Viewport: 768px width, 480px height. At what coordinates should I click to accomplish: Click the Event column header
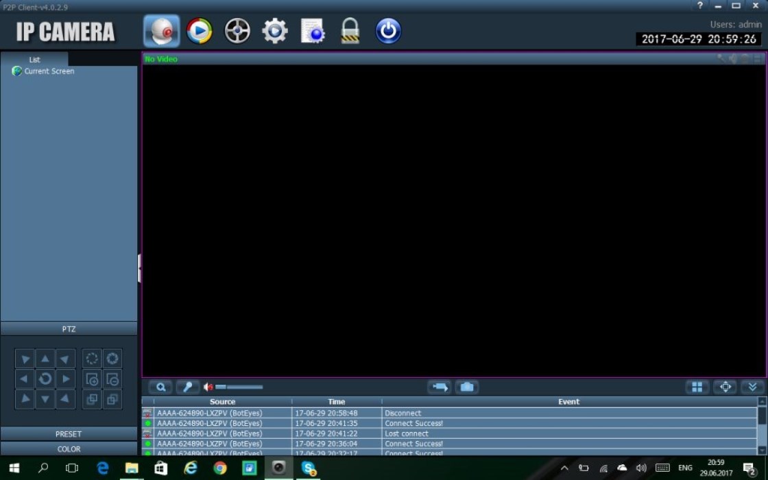568,401
